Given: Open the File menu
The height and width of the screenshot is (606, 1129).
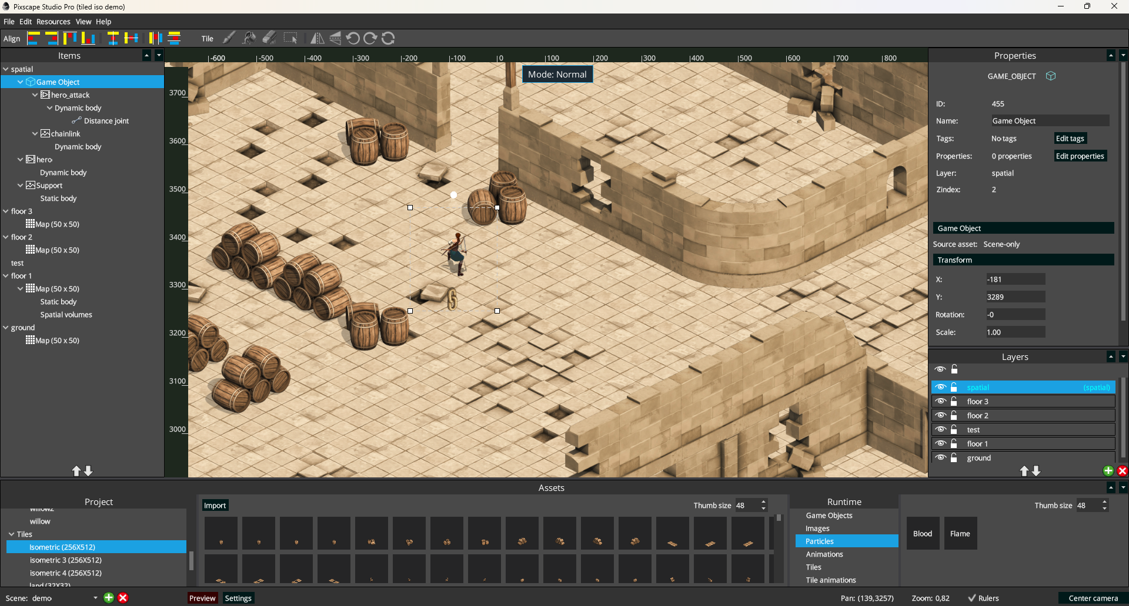Looking at the screenshot, I should point(9,22).
